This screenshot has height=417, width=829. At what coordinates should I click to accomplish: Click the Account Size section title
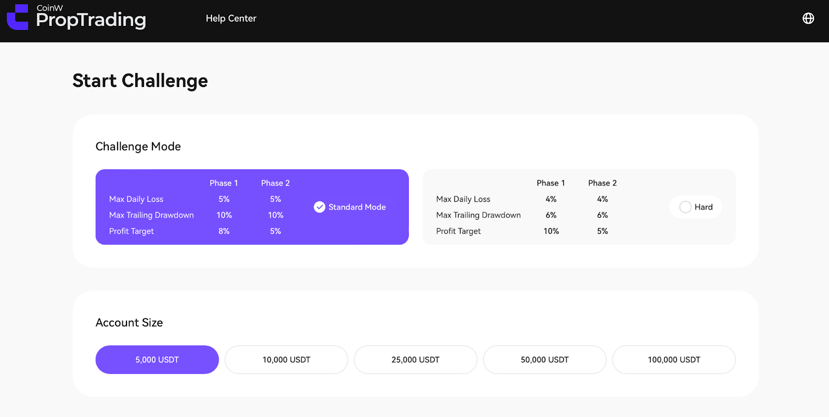pyautogui.click(x=130, y=323)
